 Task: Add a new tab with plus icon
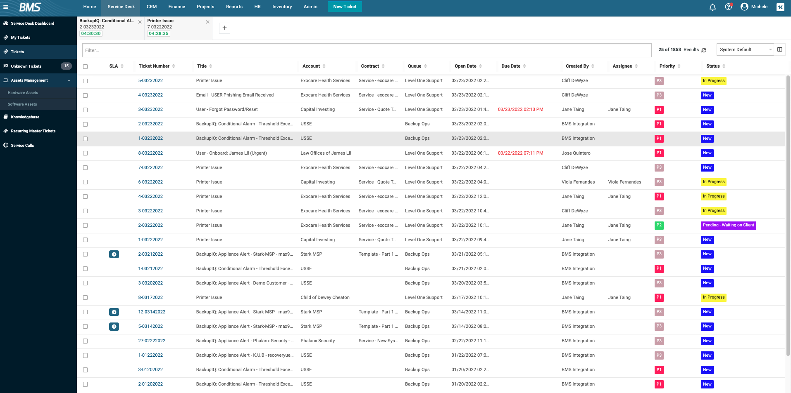pos(224,28)
